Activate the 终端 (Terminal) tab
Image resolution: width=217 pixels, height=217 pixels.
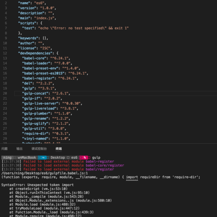(x=59, y=149)
